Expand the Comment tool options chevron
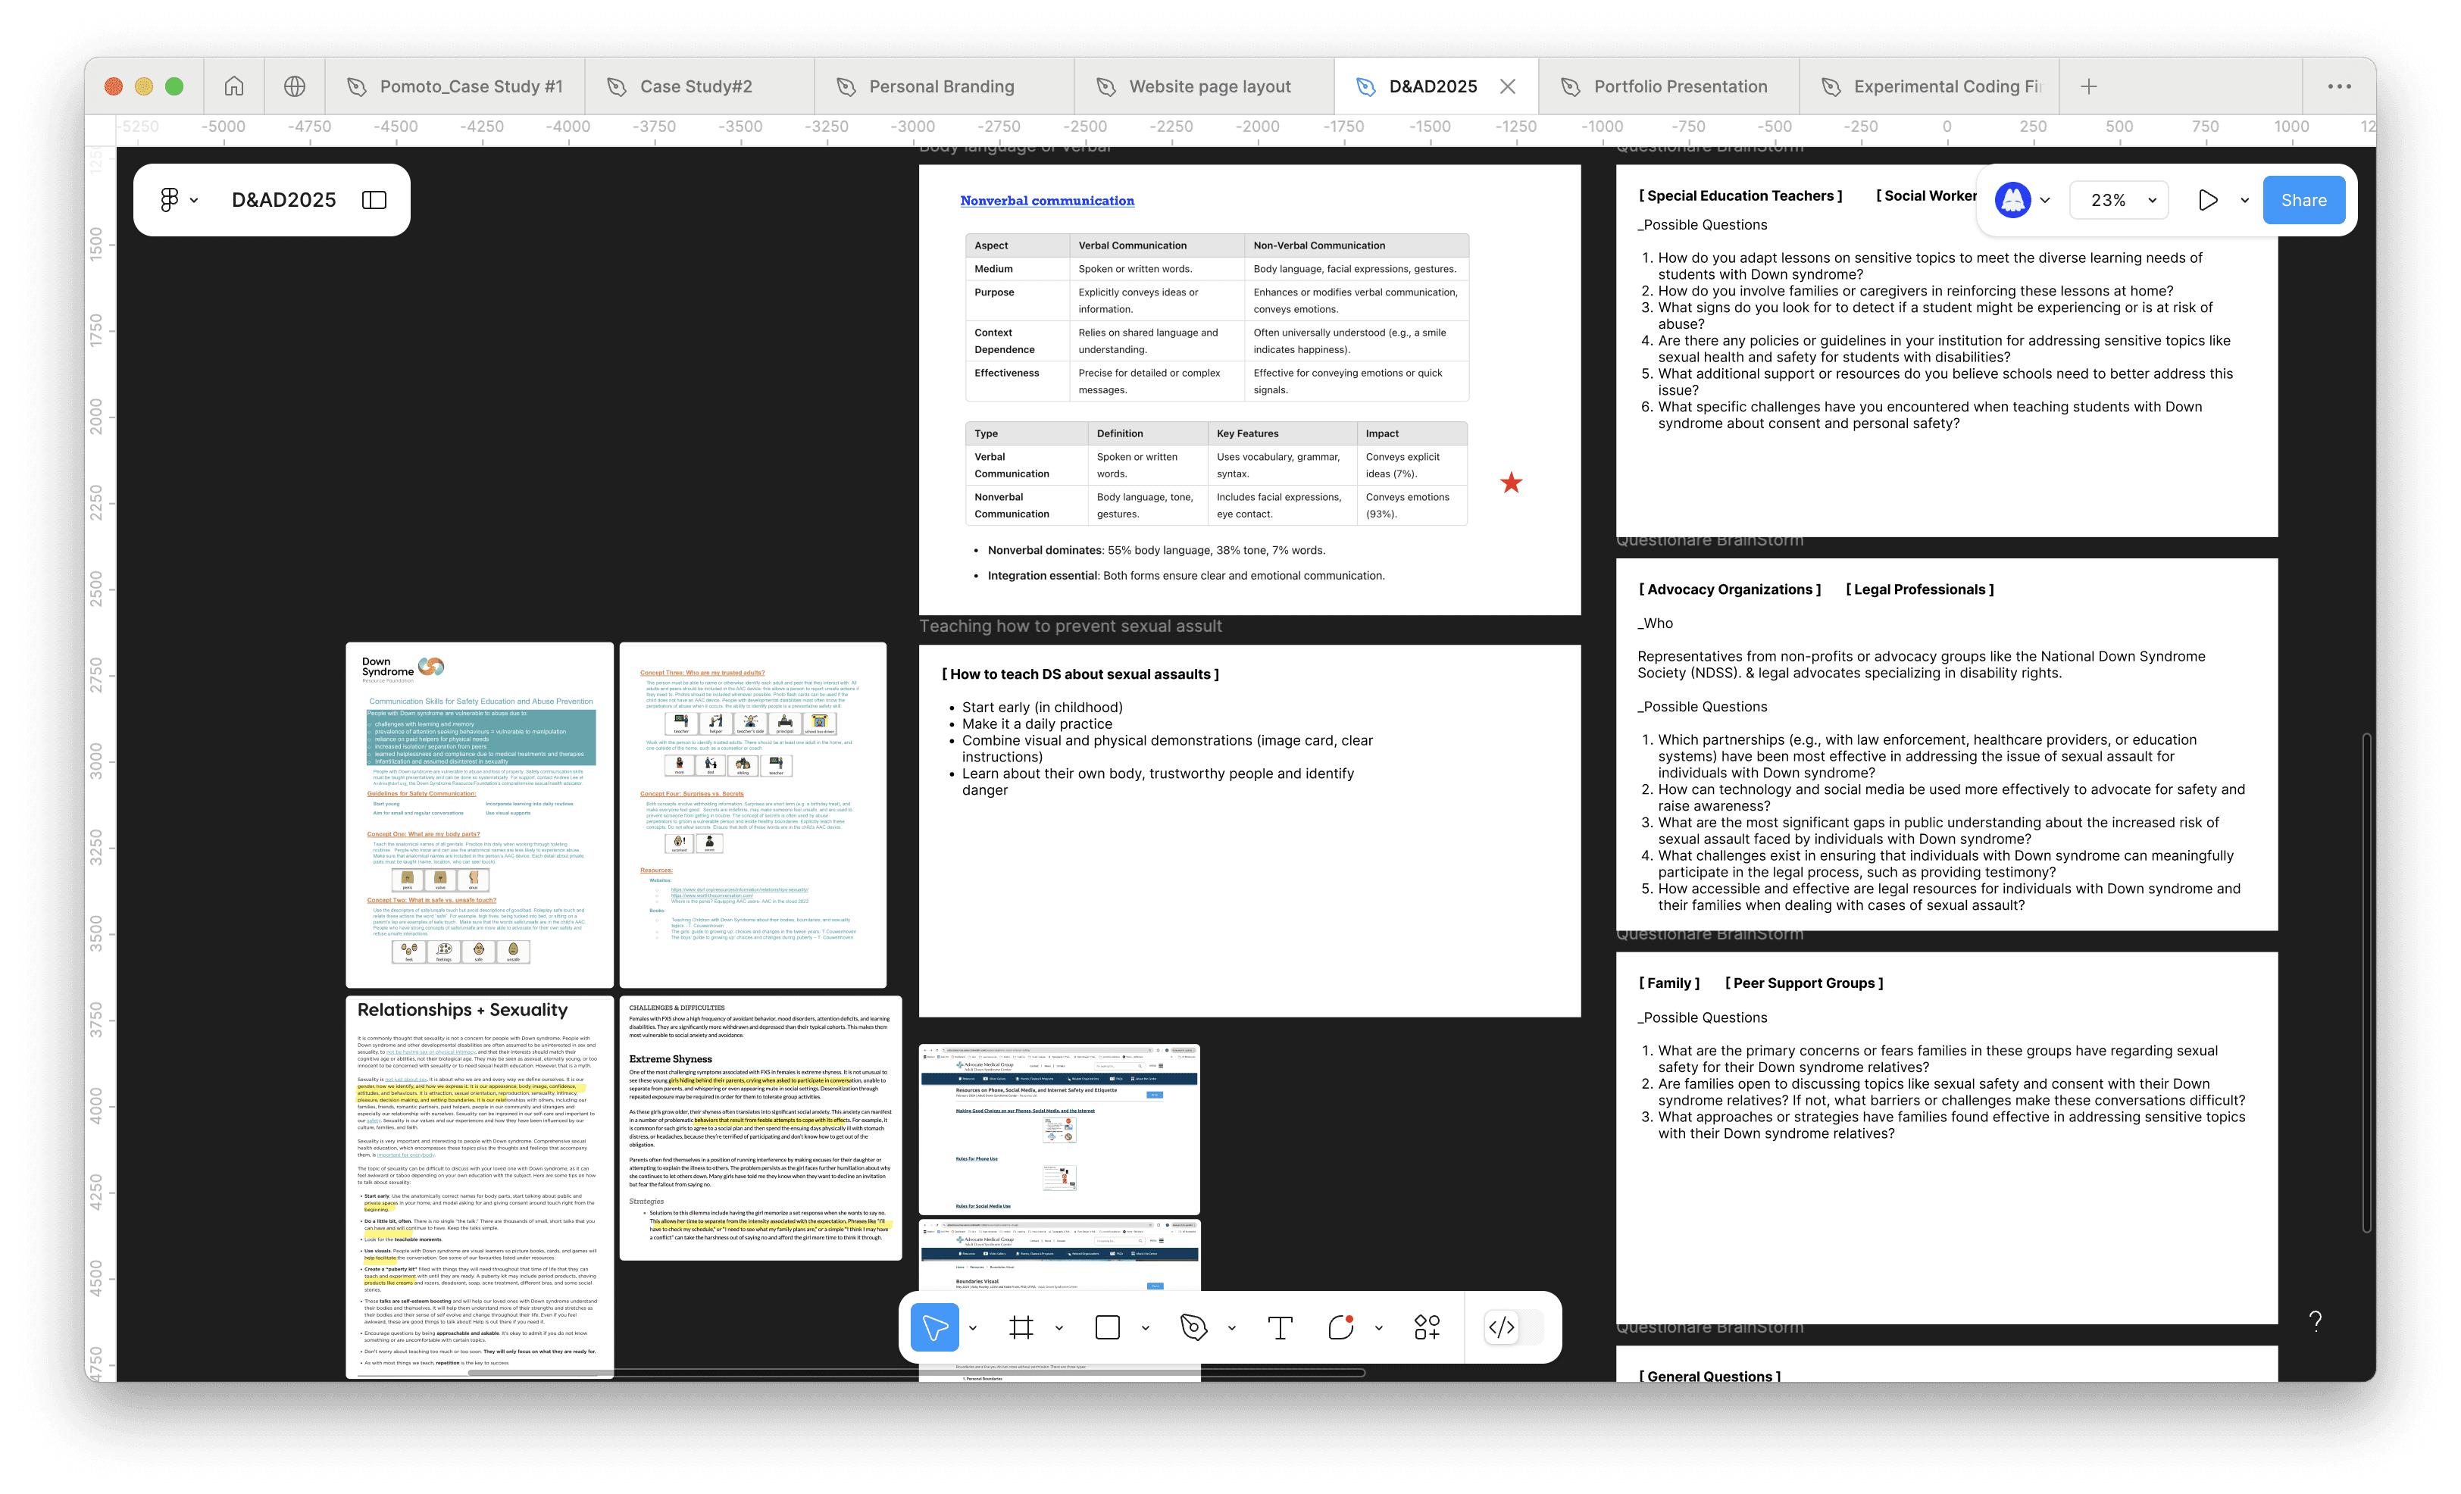The image size is (2461, 1494). click(x=1378, y=1327)
